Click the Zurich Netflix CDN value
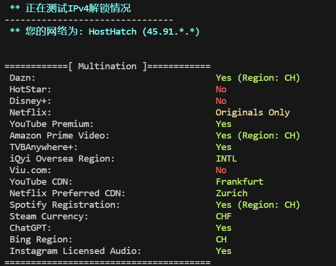Image resolution: width=336 pixels, height=266 pixels. (x=232, y=193)
